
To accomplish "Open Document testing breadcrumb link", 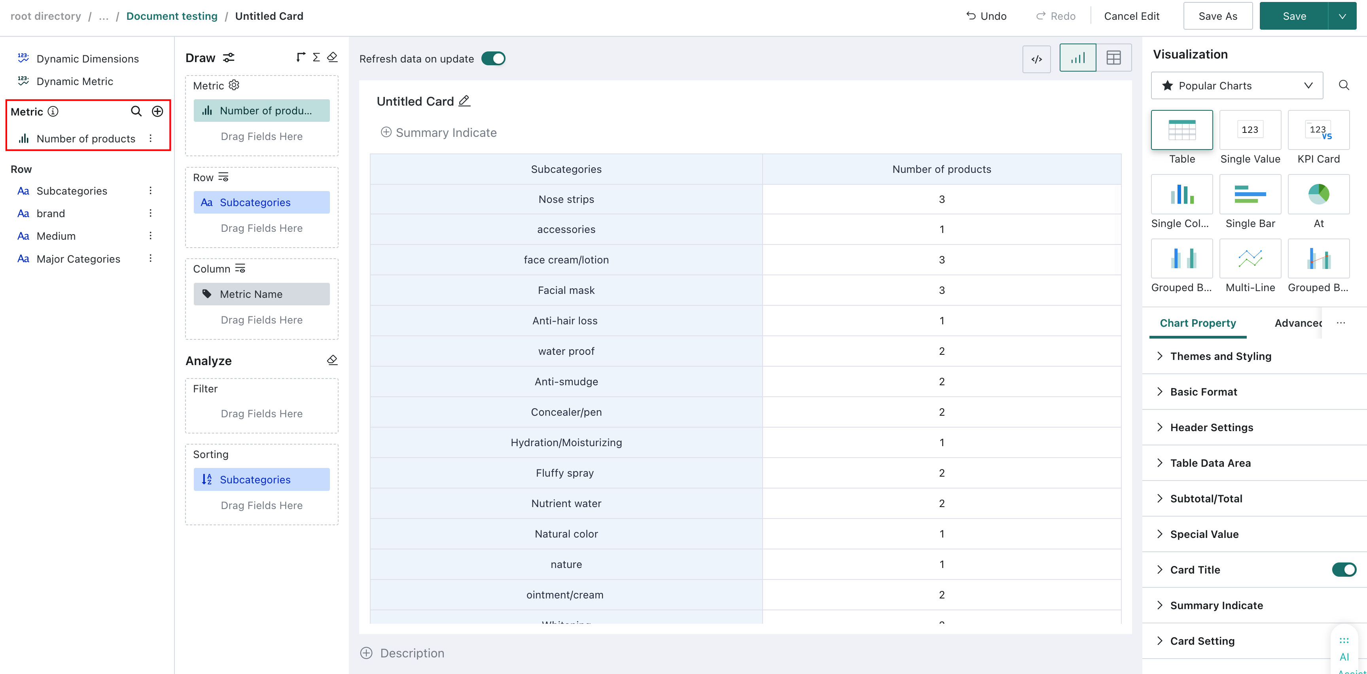I will coord(171,16).
